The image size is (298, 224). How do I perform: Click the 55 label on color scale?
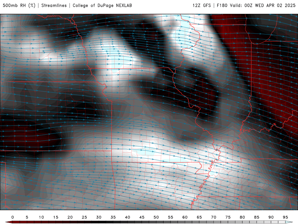coord(171,217)
